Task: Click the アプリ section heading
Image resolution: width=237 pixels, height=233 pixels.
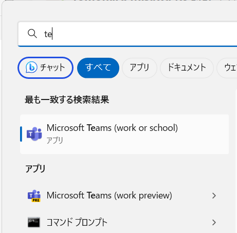Action: tap(35, 169)
